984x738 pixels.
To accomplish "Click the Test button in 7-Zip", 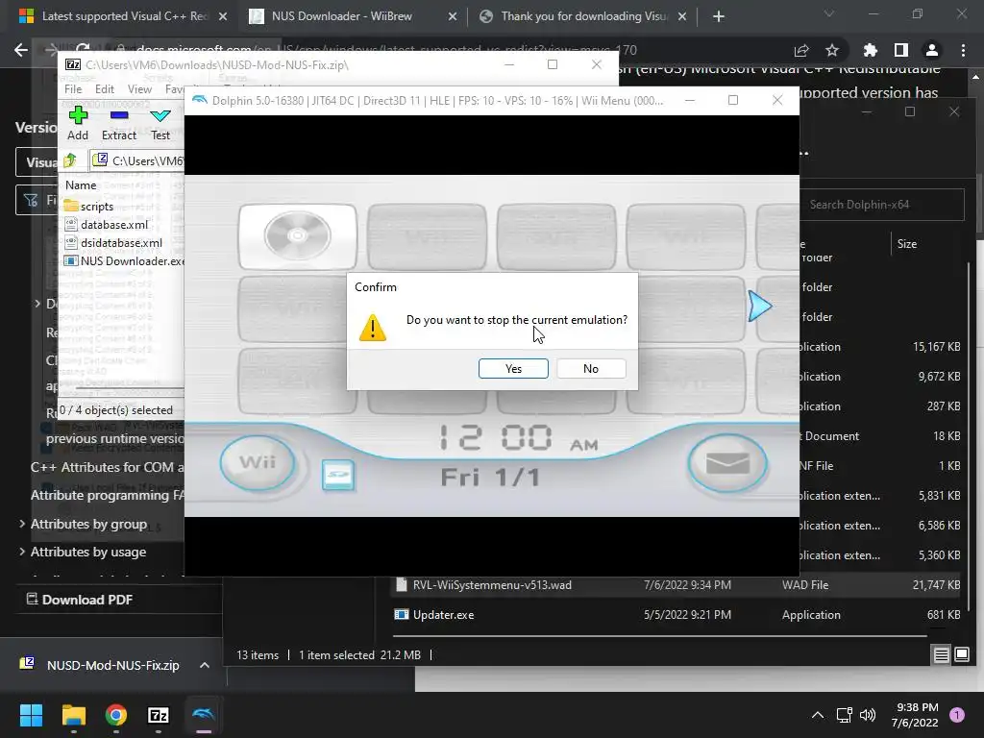I will pos(160,124).
